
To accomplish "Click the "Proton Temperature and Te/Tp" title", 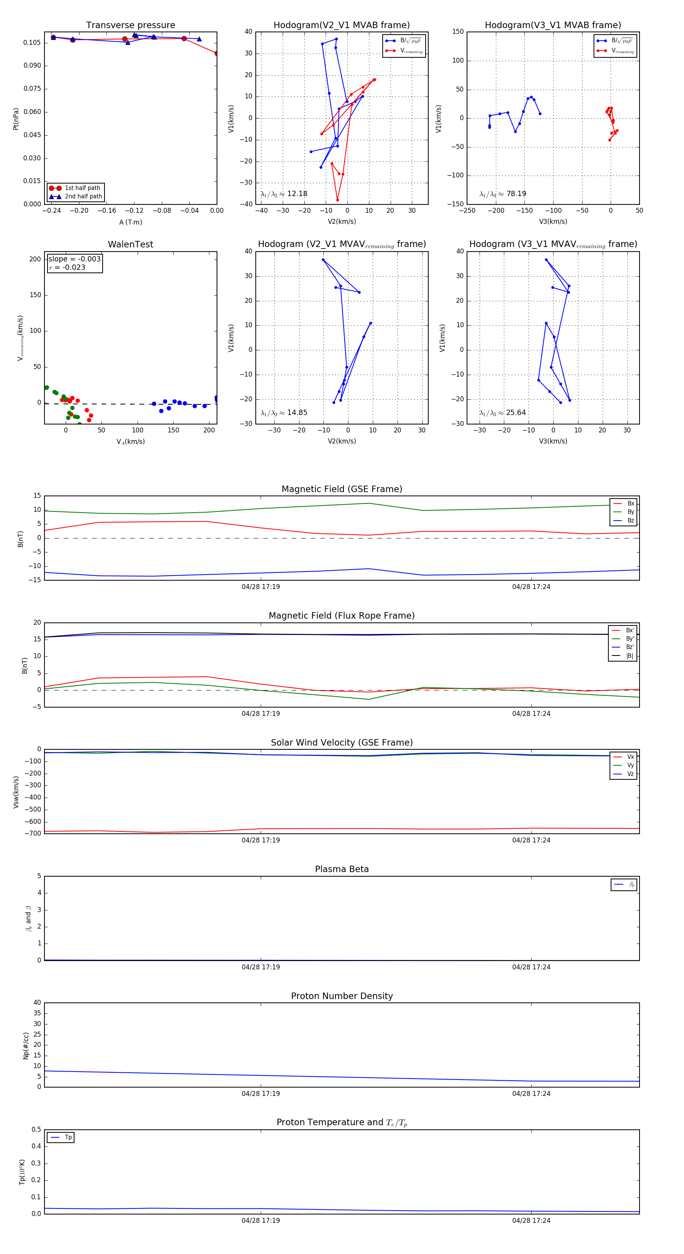I will (342, 1123).
